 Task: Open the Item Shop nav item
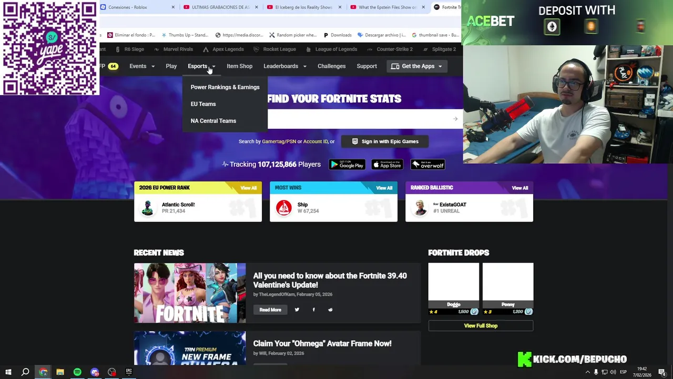(x=239, y=66)
